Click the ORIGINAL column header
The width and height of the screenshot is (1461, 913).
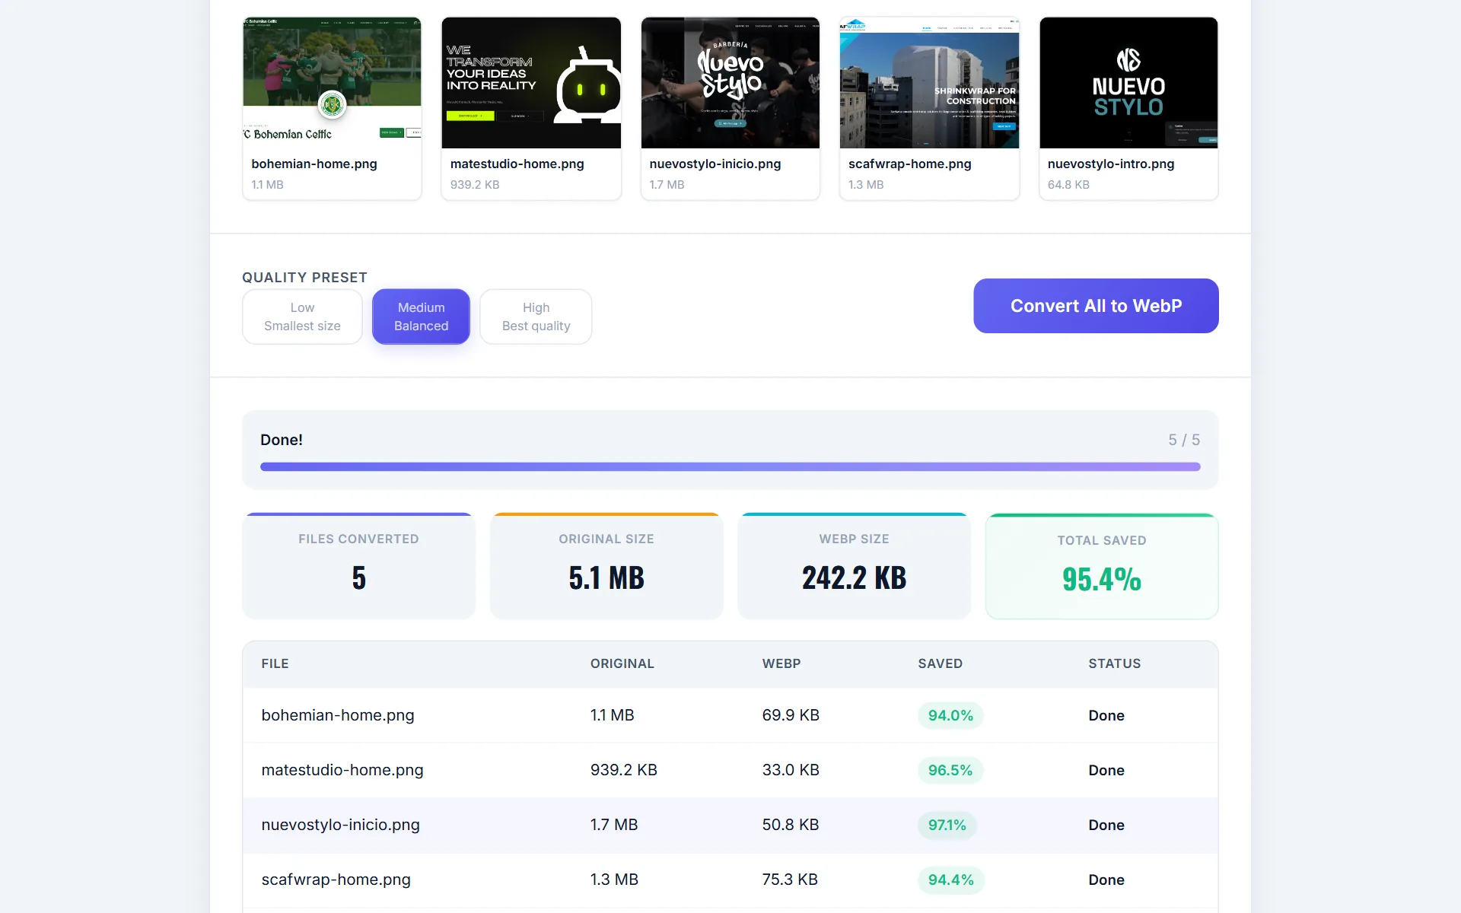[622, 663]
